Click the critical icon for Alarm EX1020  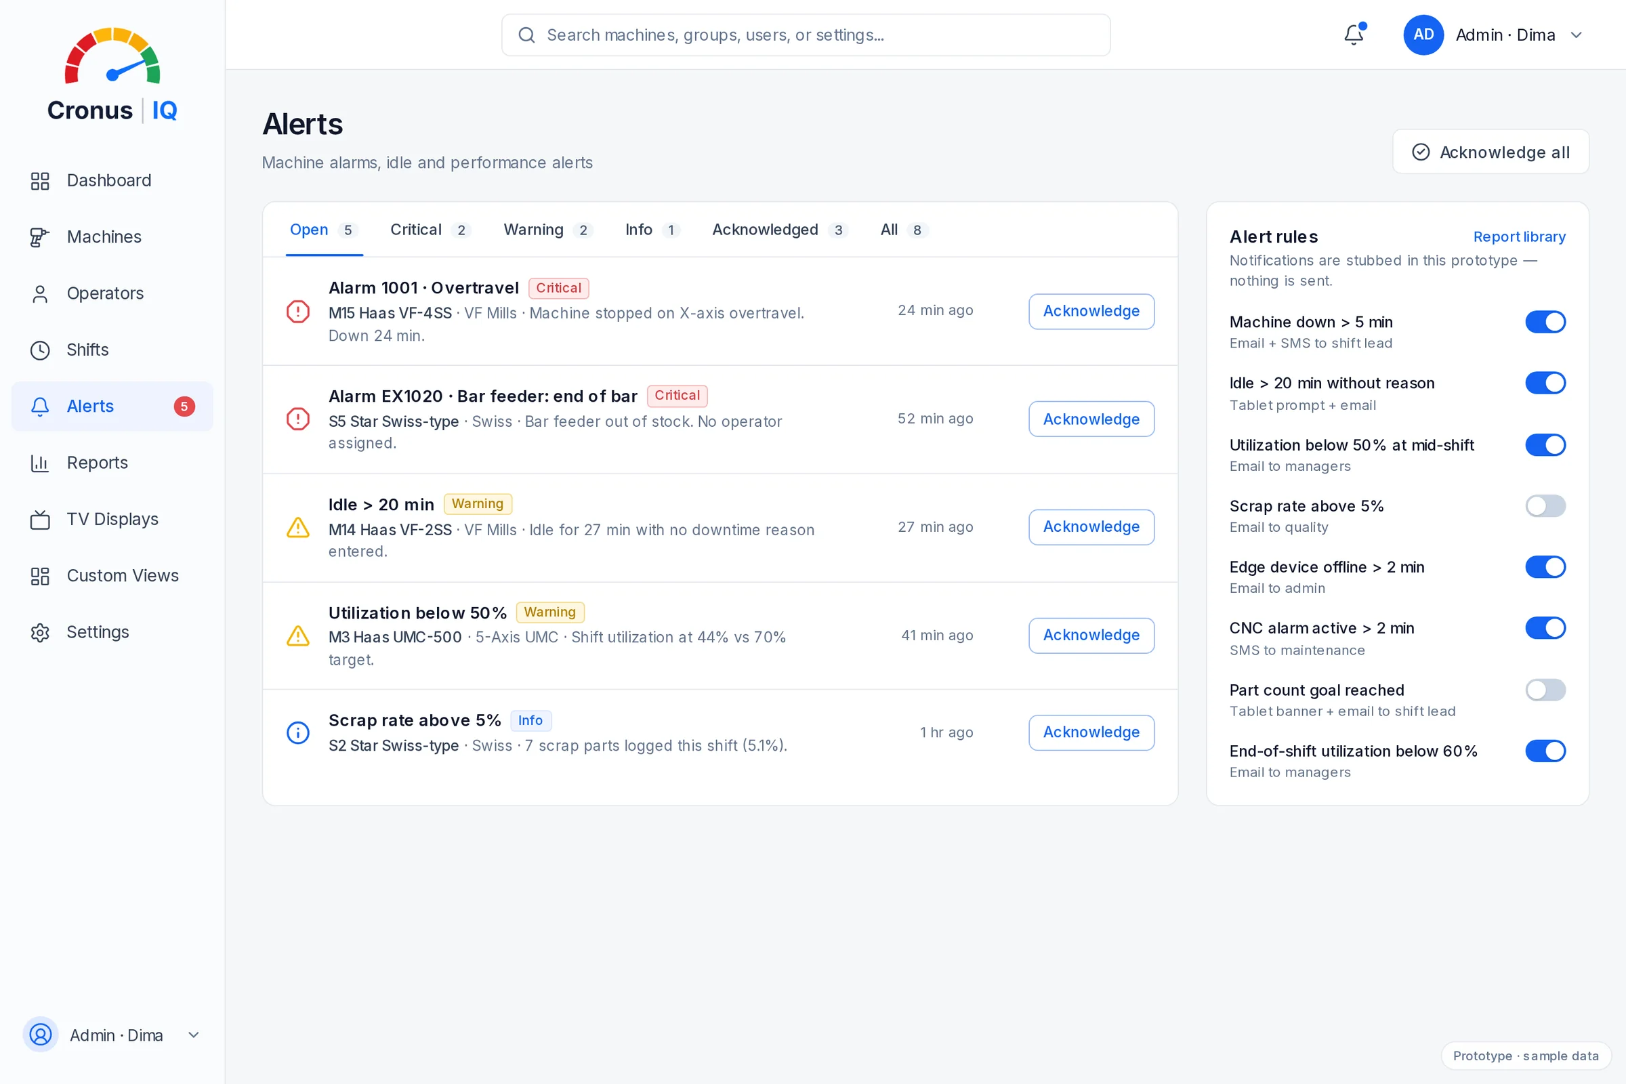pos(298,419)
